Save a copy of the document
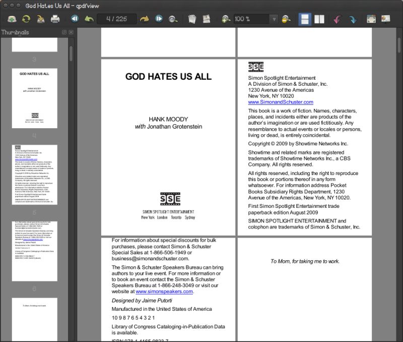The height and width of the screenshot is (342, 403). tap(41, 19)
